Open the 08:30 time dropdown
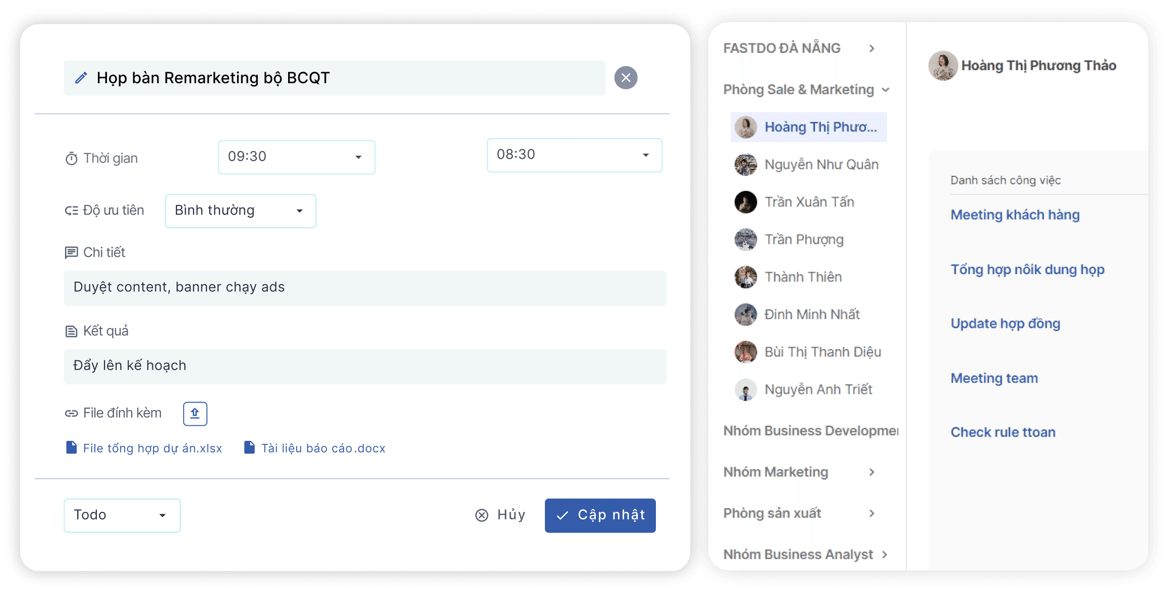The image size is (1168, 590). point(575,155)
